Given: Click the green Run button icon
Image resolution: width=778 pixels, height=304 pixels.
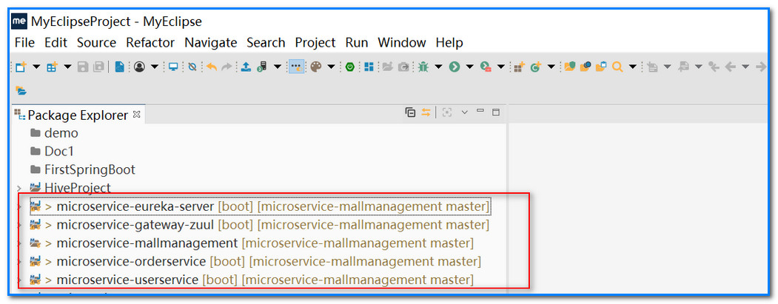Looking at the screenshot, I should (455, 67).
